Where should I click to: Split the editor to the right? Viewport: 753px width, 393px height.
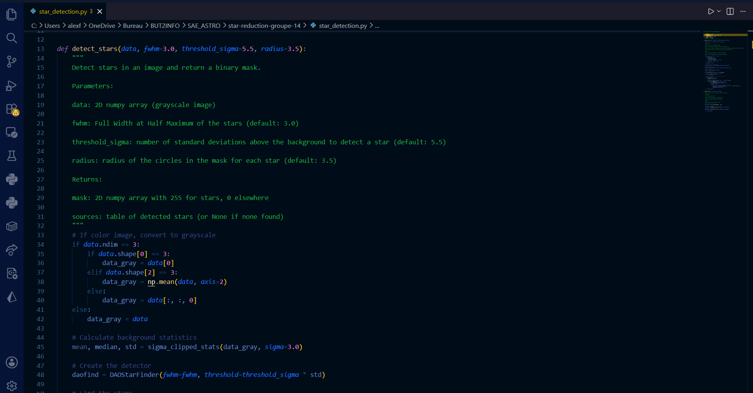(x=730, y=11)
